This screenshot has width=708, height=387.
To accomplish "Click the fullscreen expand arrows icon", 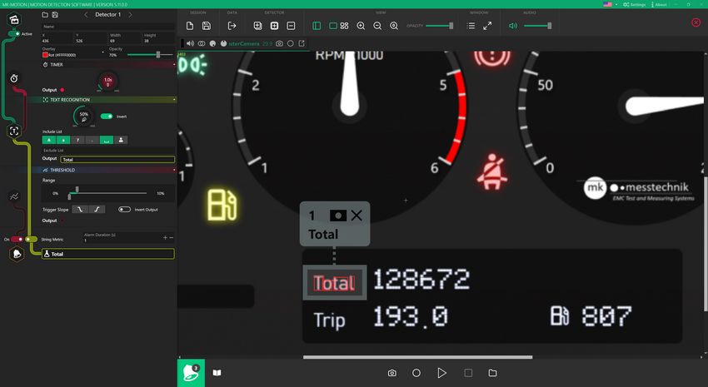I will [x=487, y=26].
